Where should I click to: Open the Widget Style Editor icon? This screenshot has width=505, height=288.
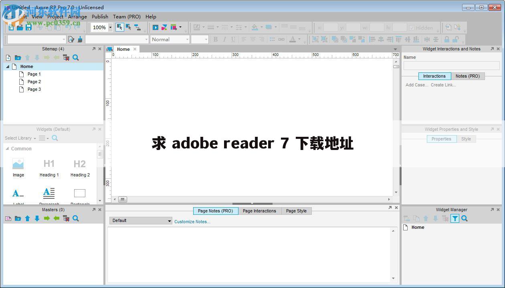[71, 39]
